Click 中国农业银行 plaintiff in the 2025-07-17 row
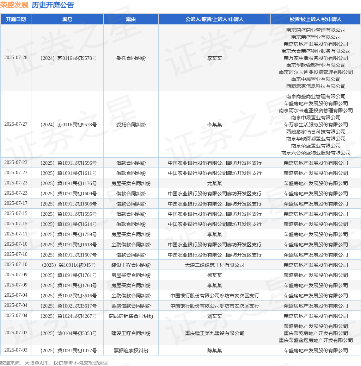Screen dimensions: 361x366 pos(215,204)
